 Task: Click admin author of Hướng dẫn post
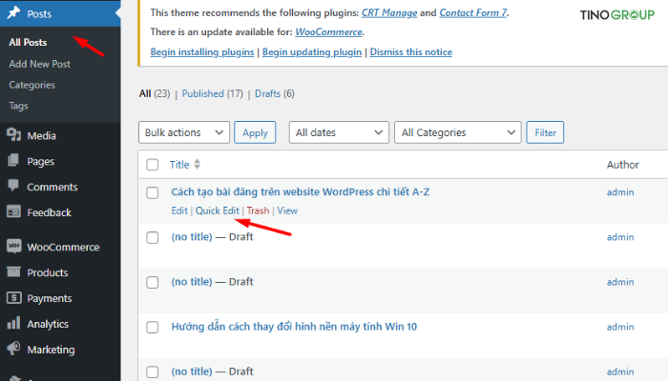point(620,327)
